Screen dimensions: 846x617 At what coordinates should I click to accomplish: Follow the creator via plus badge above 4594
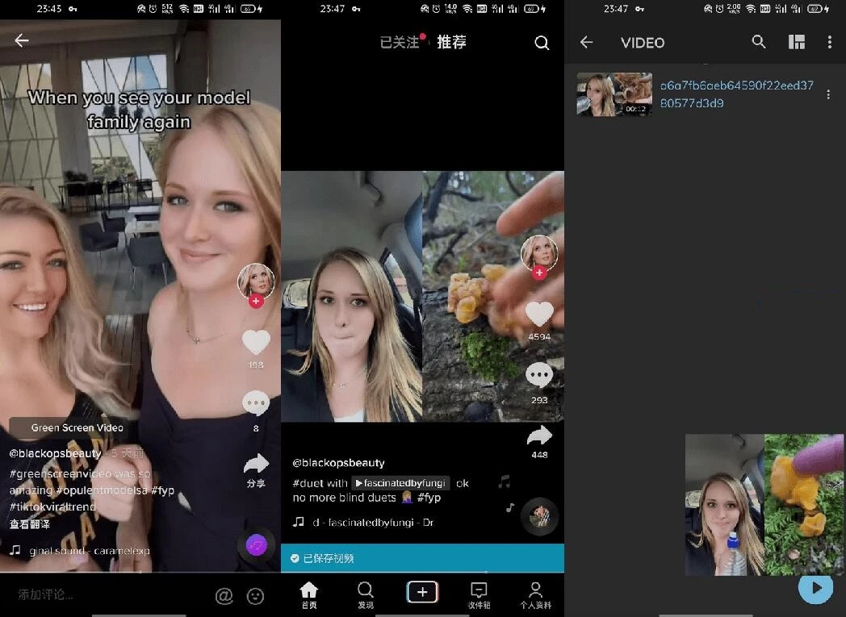coord(539,273)
